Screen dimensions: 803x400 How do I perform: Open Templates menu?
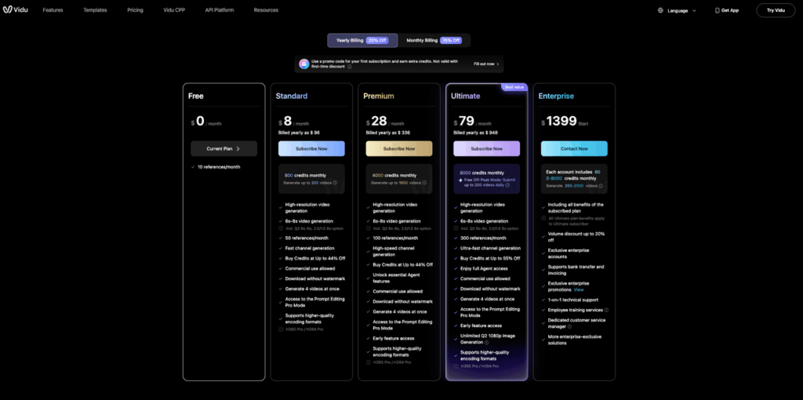95,10
